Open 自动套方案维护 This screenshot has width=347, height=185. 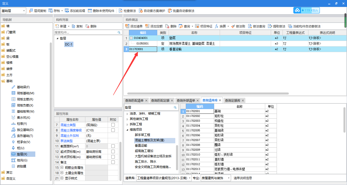coord(152,11)
